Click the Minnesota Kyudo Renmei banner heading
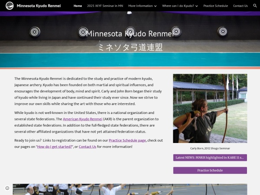 click(130, 34)
